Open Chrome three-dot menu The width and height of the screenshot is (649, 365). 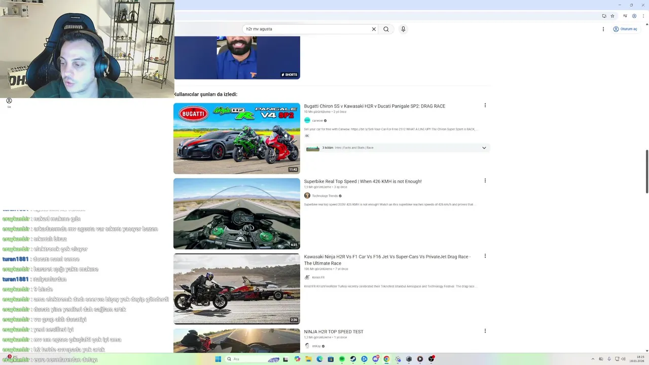click(x=643, y=16)
